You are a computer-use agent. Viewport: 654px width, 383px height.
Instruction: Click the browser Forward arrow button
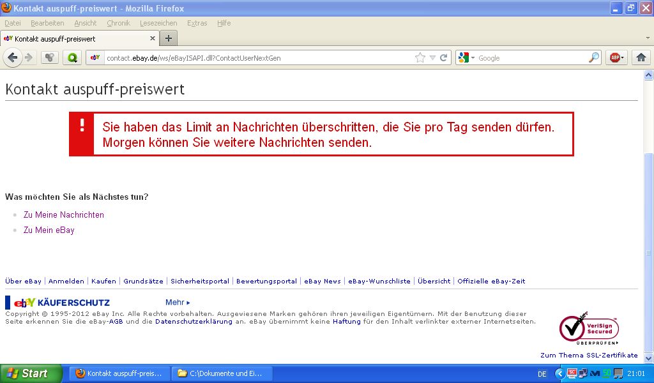(29, 57)
